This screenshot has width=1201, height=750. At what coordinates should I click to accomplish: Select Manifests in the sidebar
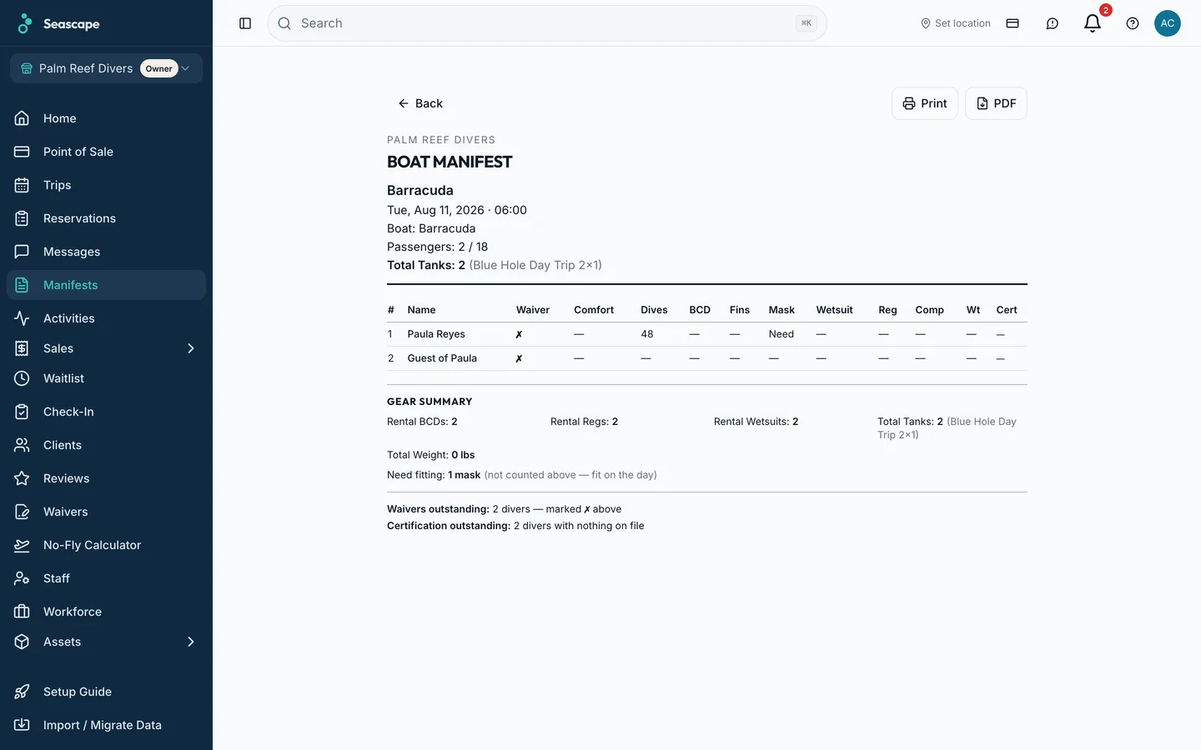click(106, 285)
